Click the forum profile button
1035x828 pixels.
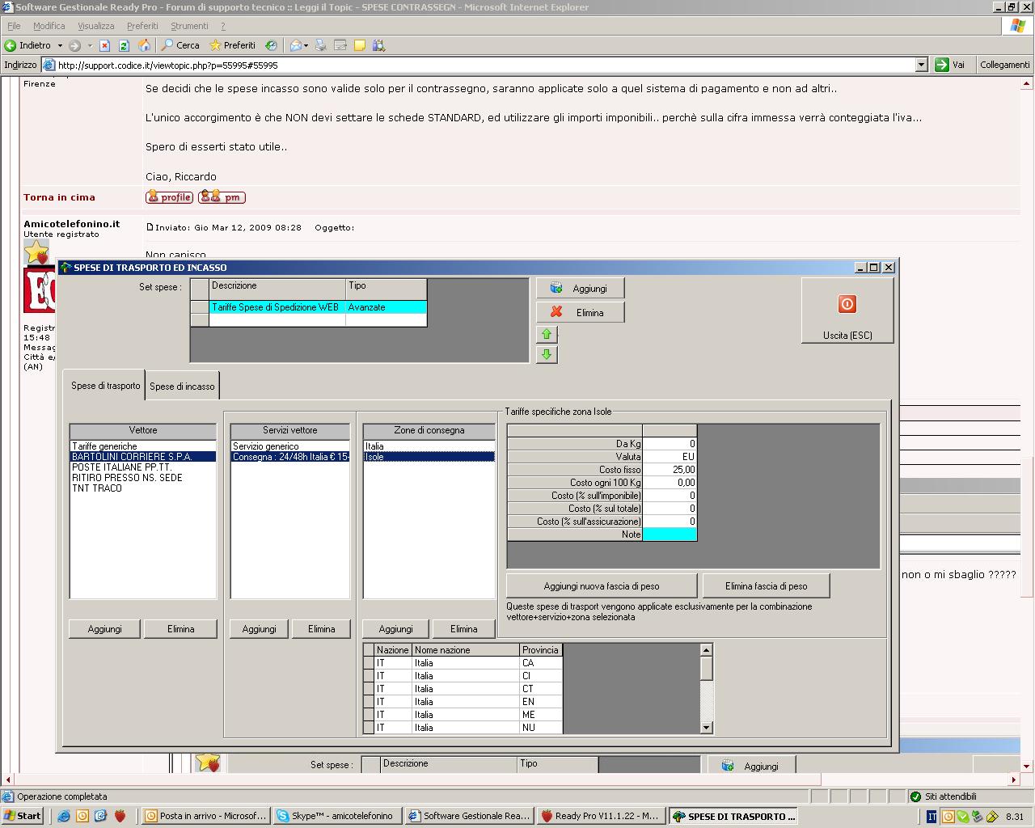pos(169,196)
